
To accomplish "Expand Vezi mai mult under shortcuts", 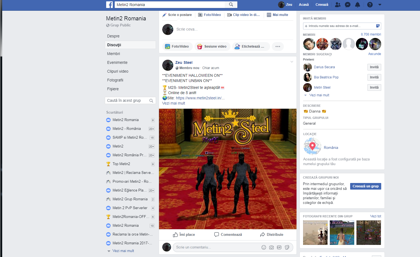I will (x=123, y=251).
